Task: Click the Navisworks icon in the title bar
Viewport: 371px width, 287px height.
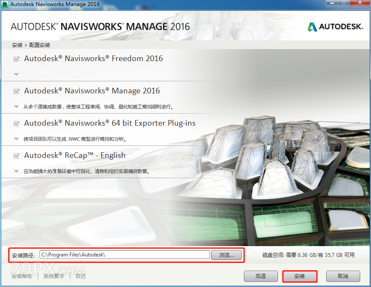Action: (5, 4)
